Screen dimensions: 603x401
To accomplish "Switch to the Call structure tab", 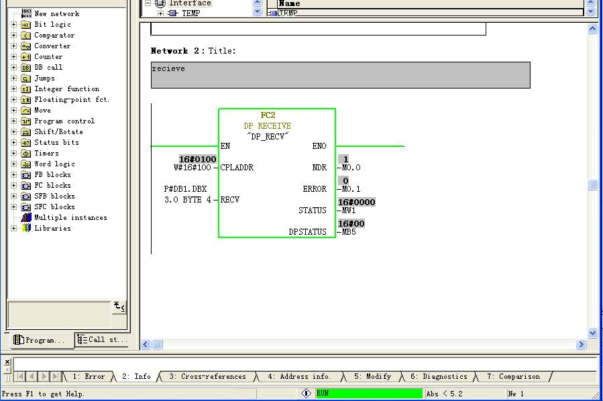I will tap(101, 340).
